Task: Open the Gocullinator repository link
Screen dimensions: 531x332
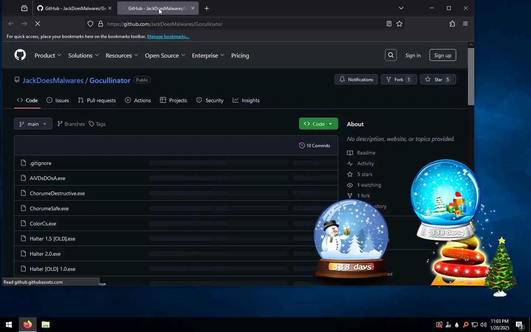Action: pos(110,80)
